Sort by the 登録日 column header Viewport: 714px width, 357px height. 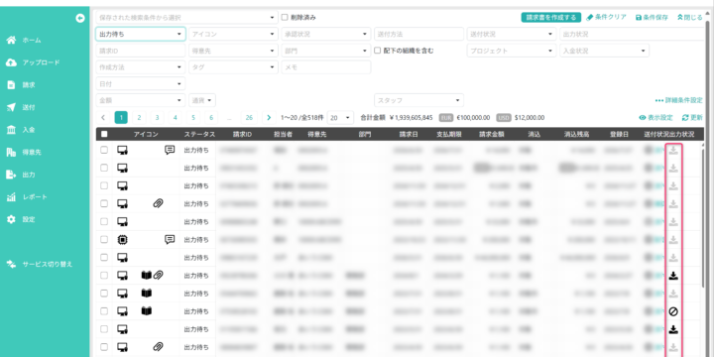click(619, 134)
